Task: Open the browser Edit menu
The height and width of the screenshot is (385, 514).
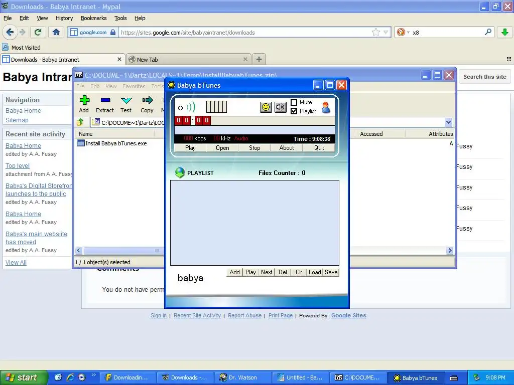Action: [x=24, y=18]
